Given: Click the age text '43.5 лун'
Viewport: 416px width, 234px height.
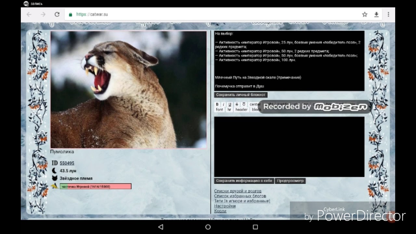Looking at the screenshot, I should (x=68, y=171).
